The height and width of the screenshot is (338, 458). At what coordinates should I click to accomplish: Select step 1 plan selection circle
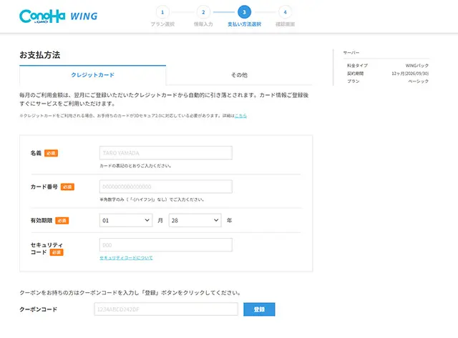(162, 12)
